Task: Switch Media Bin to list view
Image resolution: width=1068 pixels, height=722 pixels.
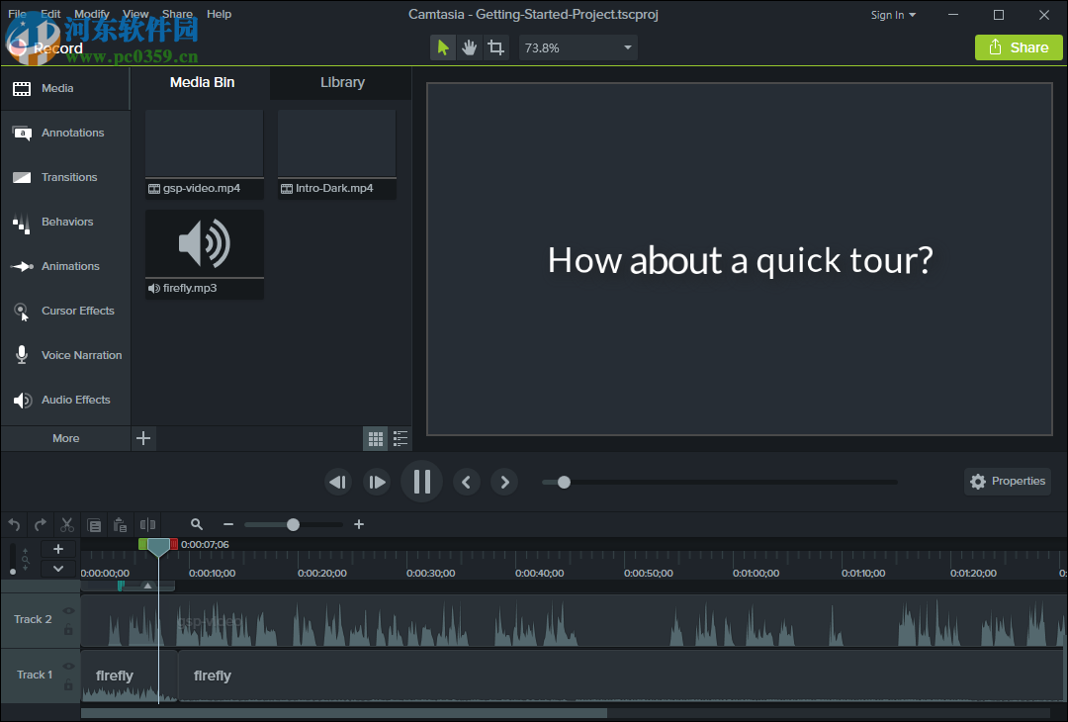Action: click(400, 438)
